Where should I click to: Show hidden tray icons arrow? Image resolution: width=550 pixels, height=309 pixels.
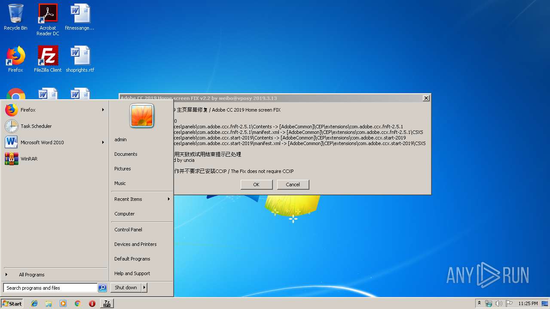point(479,303)
